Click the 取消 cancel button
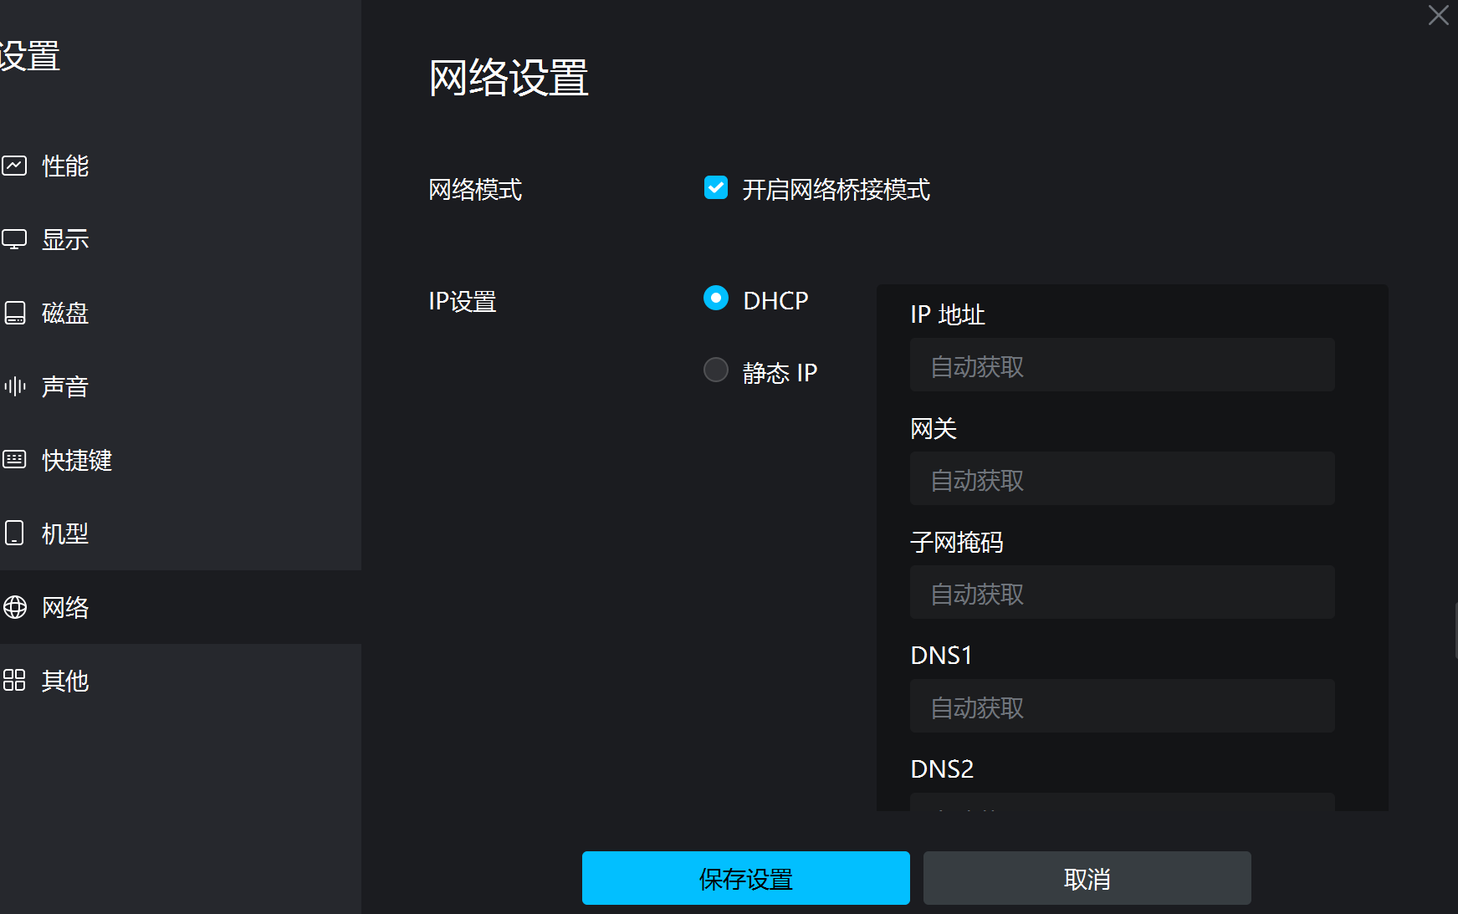 click(1087, 878)
